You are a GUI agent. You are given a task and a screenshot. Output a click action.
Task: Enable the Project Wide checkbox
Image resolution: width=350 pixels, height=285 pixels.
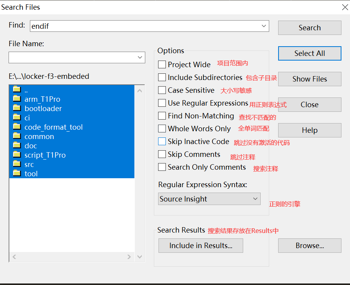(162, 64)
